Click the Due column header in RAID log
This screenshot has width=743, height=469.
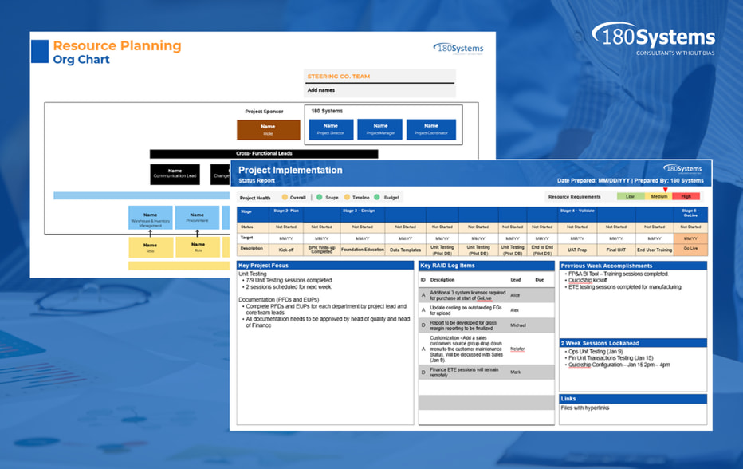[539, 280]
